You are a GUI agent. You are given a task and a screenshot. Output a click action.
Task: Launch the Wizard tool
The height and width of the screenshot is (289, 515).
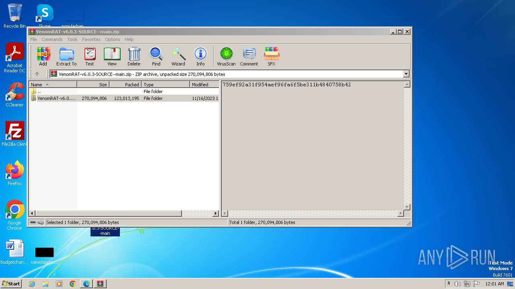178,56
